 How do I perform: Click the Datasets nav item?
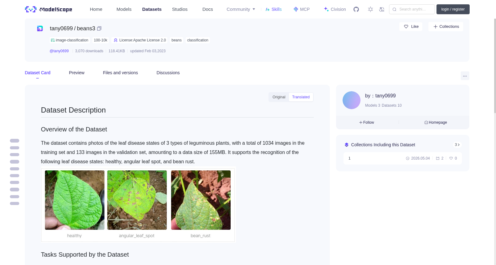coord(152,9)
